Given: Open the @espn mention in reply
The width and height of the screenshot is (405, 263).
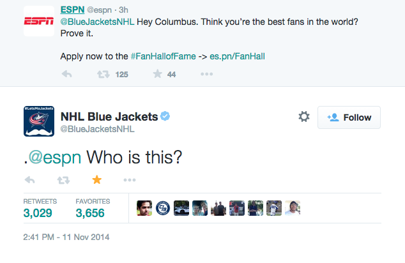Looking at the screenshot, I should pos(56,155).
